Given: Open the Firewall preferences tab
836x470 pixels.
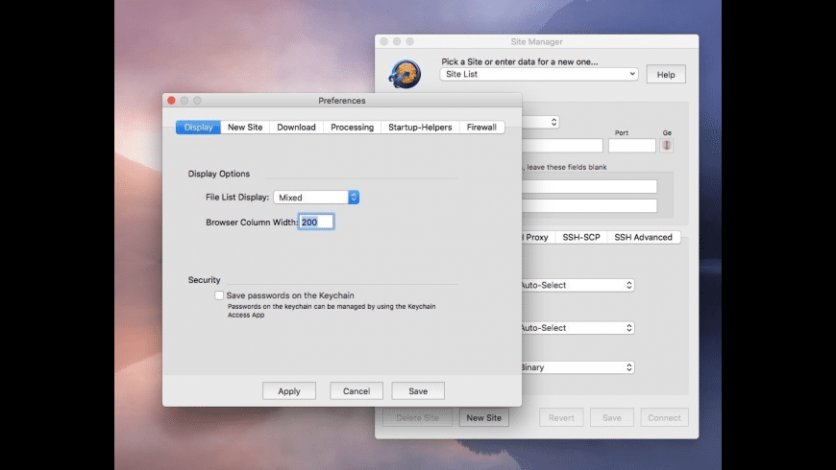Looking at the screenshot, I should coord(481,128).
